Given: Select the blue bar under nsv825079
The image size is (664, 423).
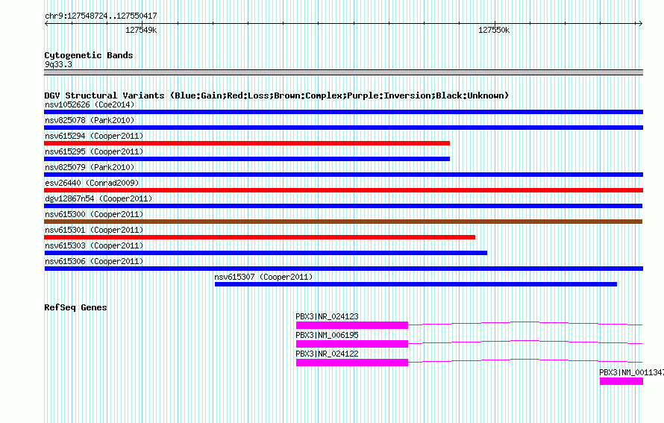Looking at the screenshot, I should (343, 175).
